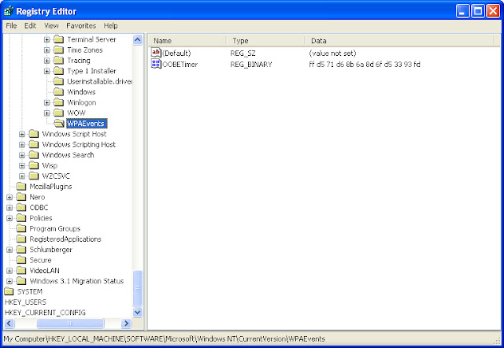Click the open WPAEvents folder icon
The width and height of the screenshot is (504, 348).
point(59,124)
